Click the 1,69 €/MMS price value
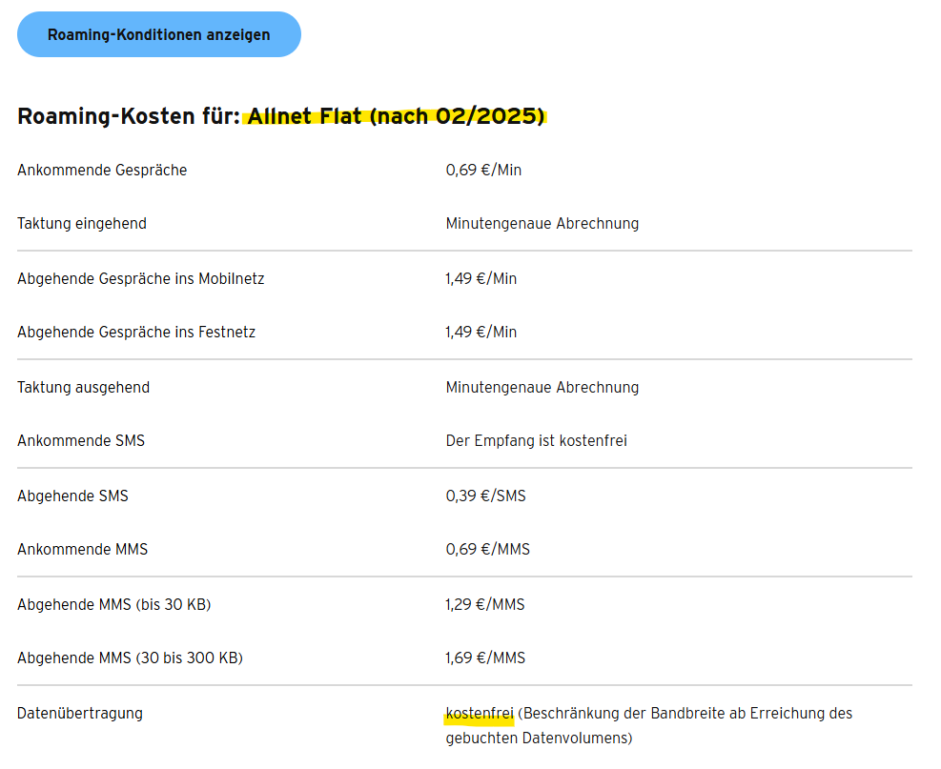941x769 pixels. tap(485, 658)
